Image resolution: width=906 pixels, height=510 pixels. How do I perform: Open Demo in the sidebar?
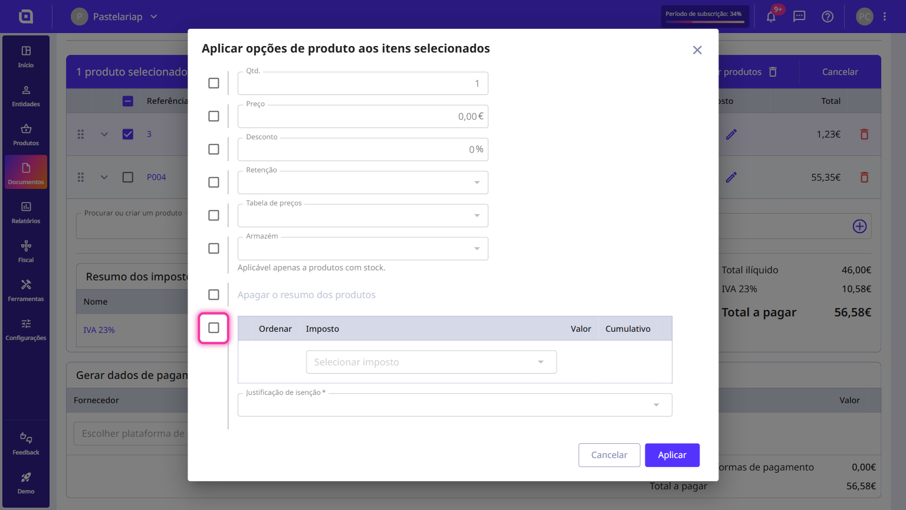[x=26, y=483]
